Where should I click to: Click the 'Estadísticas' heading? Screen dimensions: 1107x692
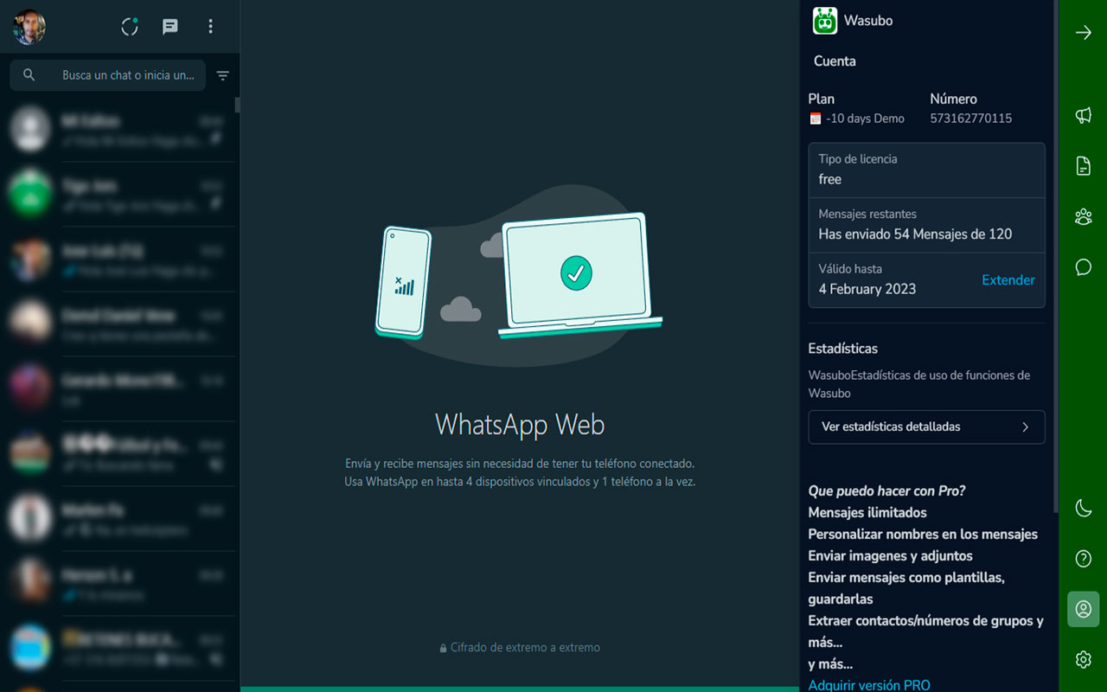pos(843,349)
